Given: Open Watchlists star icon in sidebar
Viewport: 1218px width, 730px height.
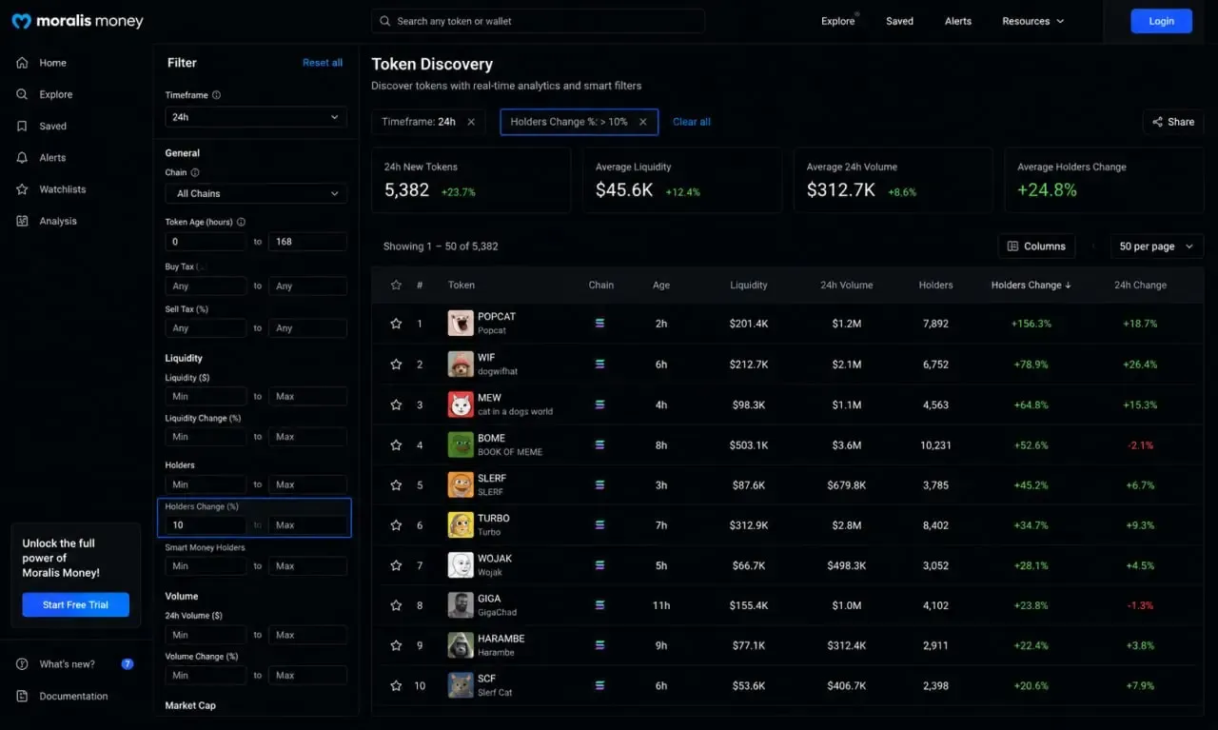Looking at the screenshot, I should click(22, 189).
